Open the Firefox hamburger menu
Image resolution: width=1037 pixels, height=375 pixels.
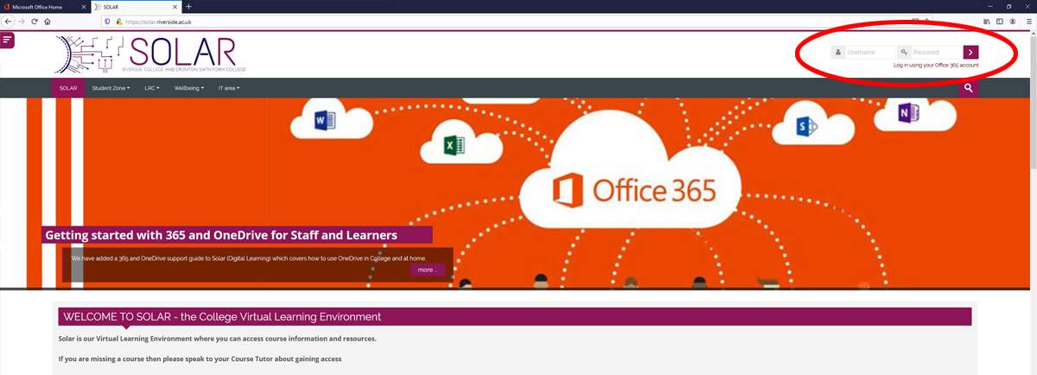click(1028, 21)
